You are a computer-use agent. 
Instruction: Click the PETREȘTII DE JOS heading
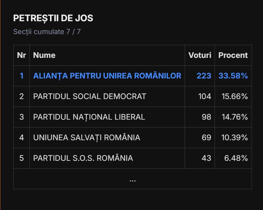53,18
